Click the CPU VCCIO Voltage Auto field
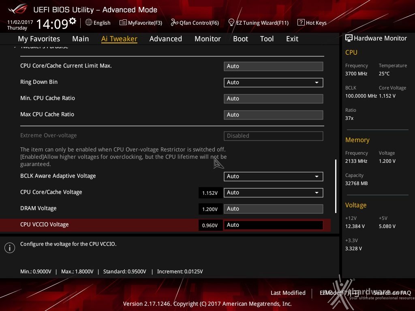Viewport: 415px width, 311px height. coord(274,225)
